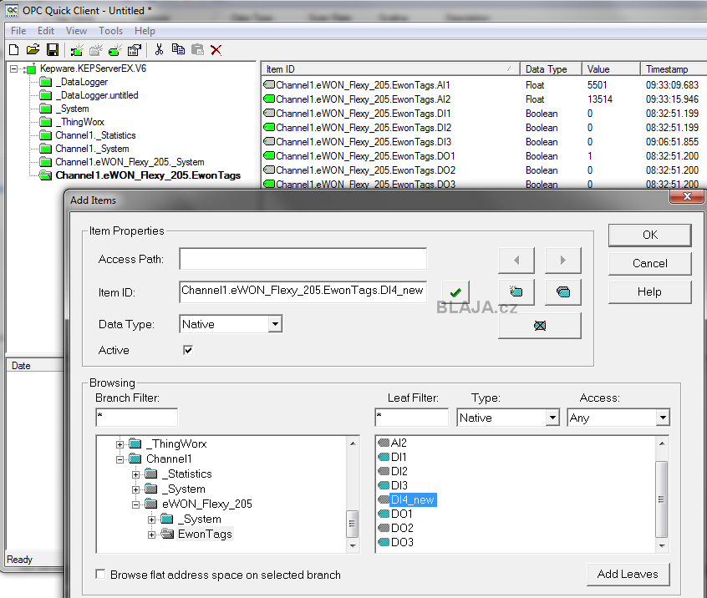This screenshot has height=598, width=707.
Task: Click the duplicate item icon button
Action: point(562,292)
